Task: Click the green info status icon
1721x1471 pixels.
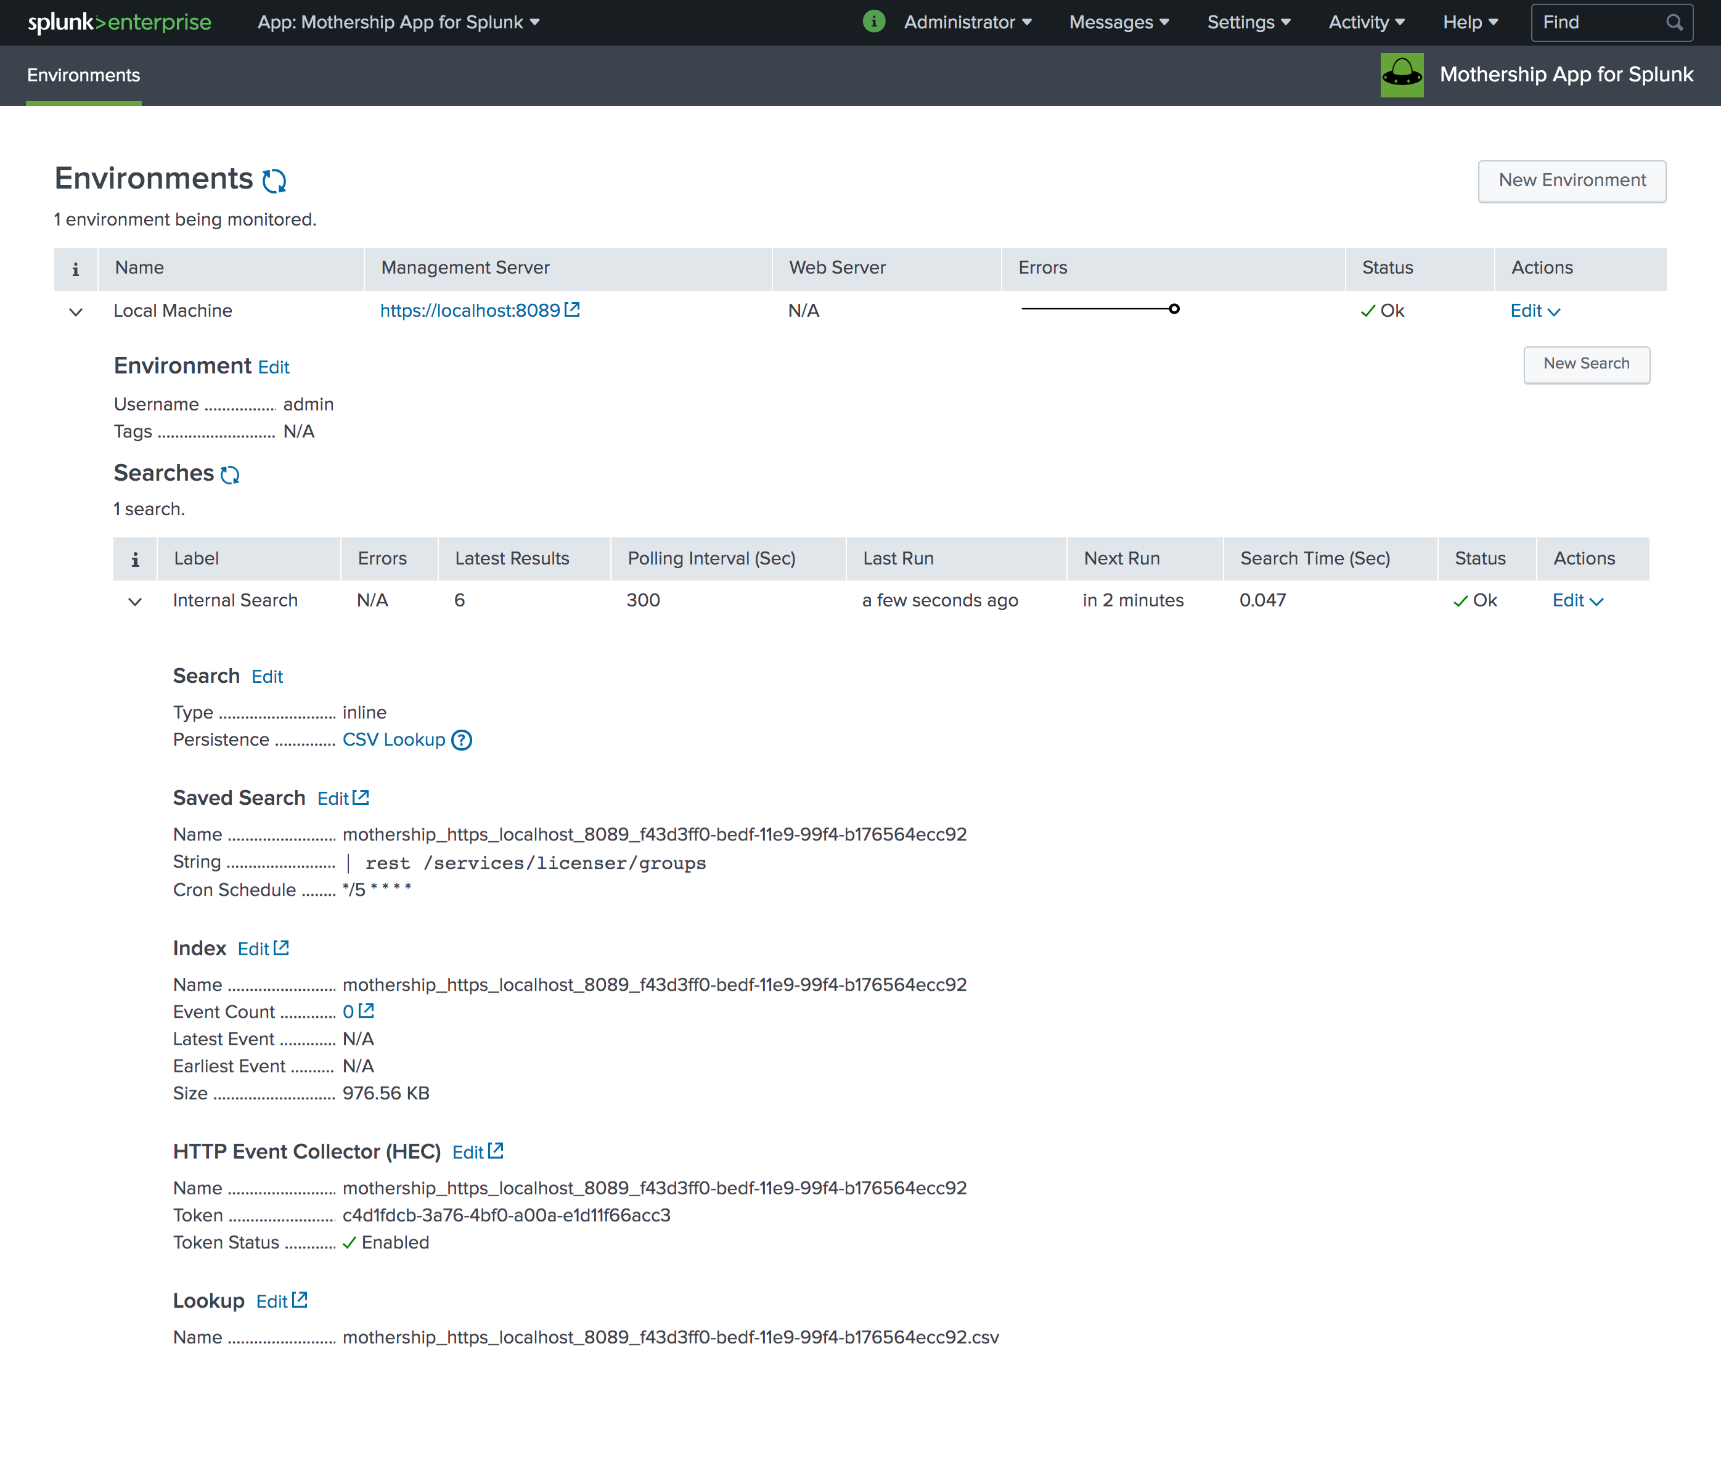Action: (x=874, y=22)
